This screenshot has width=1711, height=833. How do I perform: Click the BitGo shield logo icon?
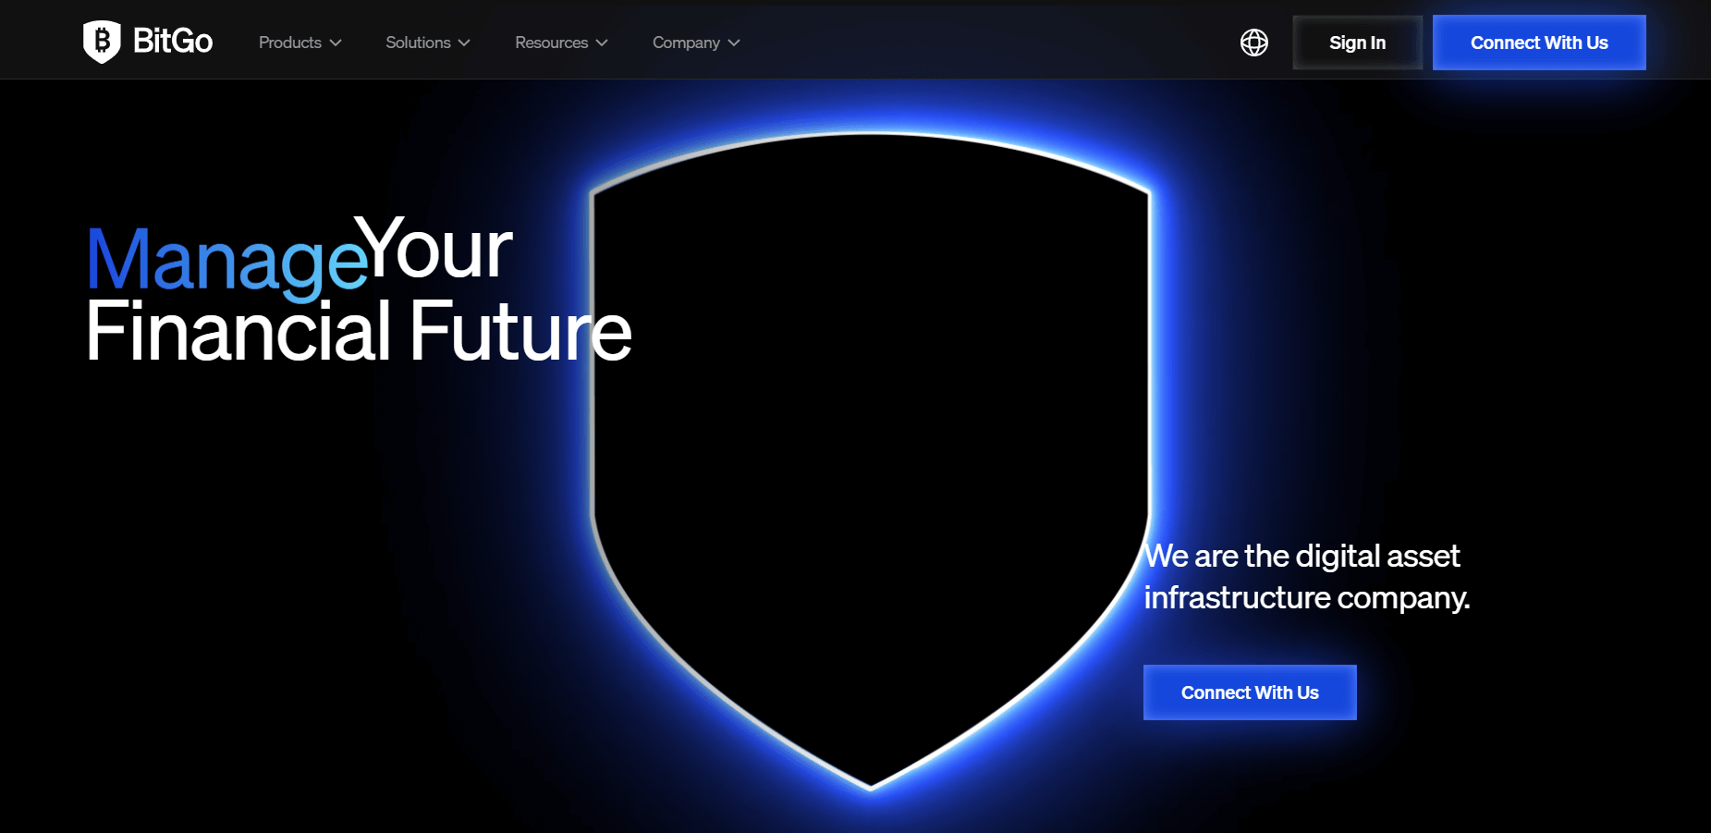102,42
